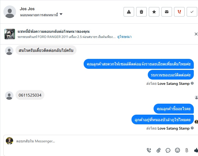Send a thumbs-up like
The image size is (198, 156).
[x=196, y=150]
